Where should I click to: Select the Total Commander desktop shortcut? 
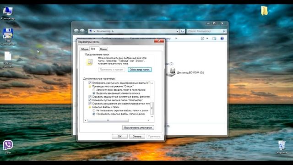click(x=8, y=37)
